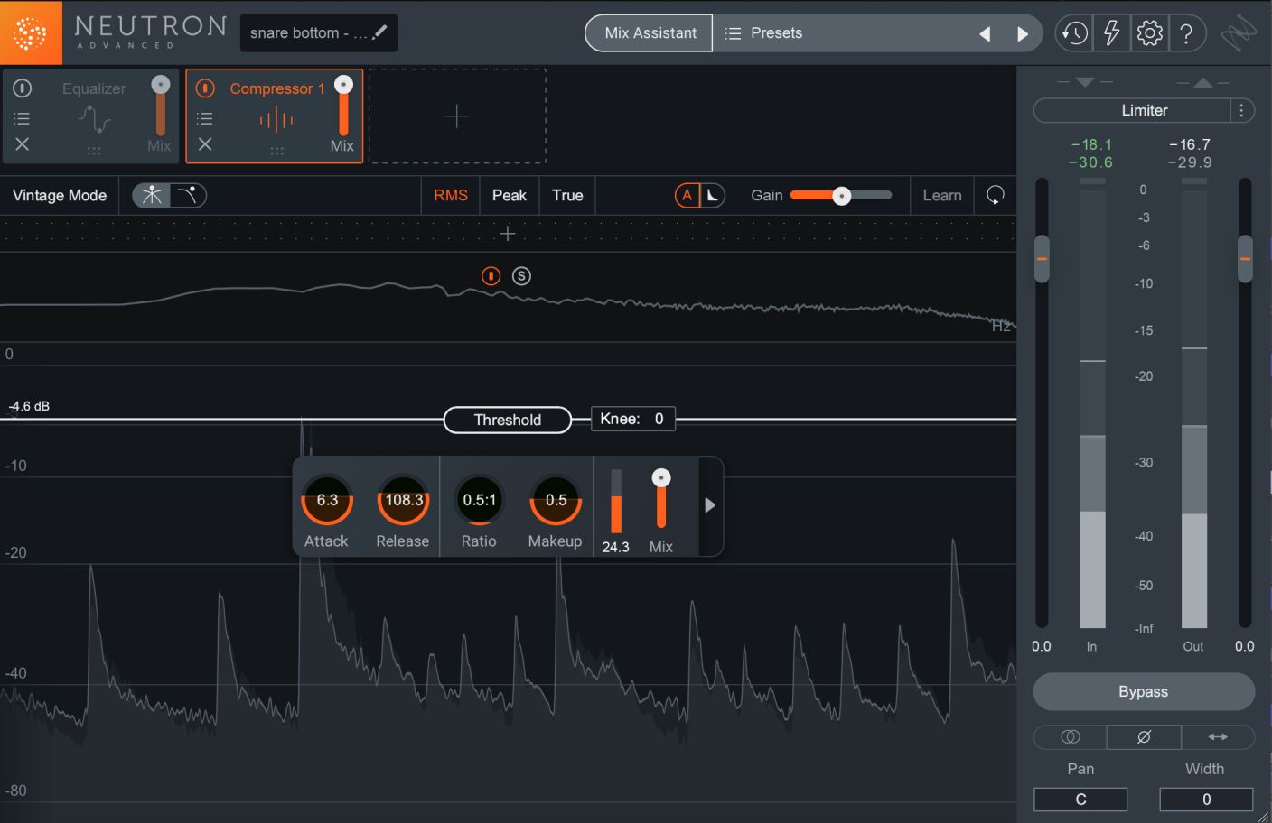Open the settings gear
This screenshot has height=823, width=1272.
coord(1150,33)
